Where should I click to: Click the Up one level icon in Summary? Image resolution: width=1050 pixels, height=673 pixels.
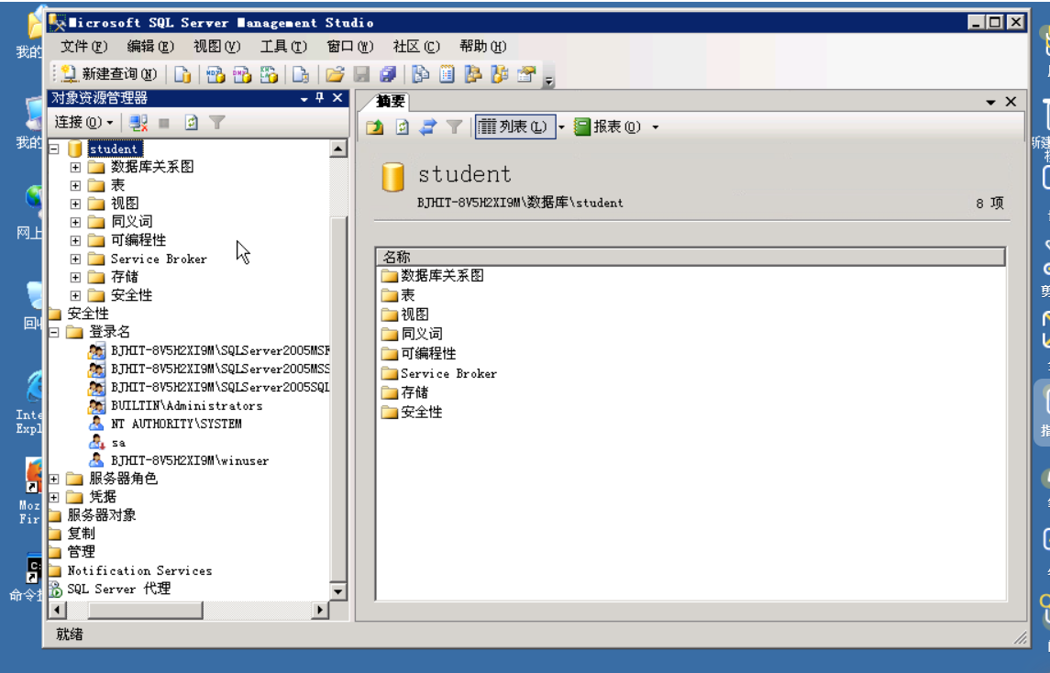tap(375, 127)
